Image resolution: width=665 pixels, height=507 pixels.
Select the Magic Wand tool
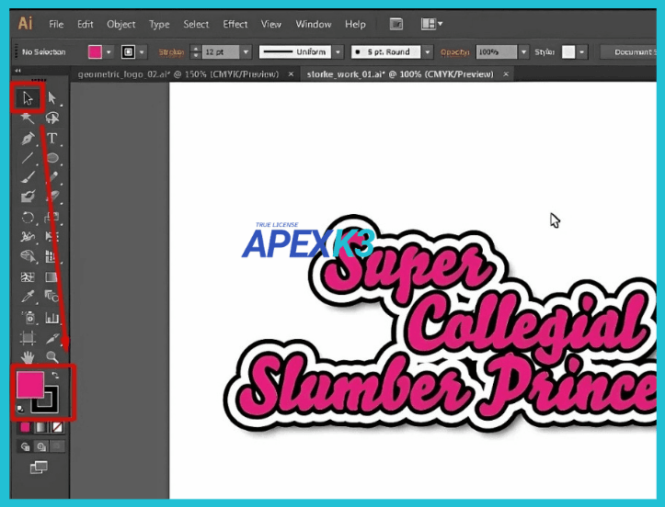[x=28, y=118]
